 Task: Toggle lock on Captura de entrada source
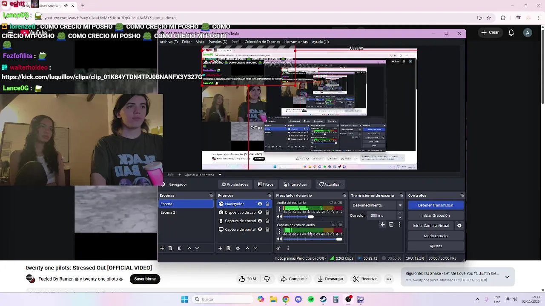pyautogui.click(x=267, y=221)
